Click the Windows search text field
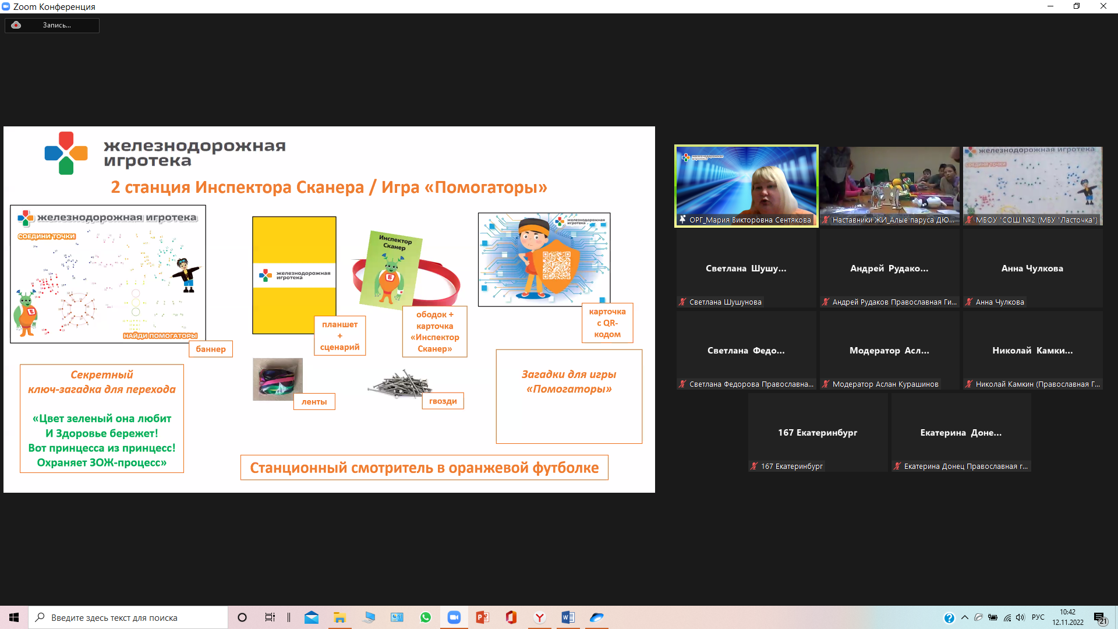Viewport: 1118px width, 629px height. pos(128,617)
